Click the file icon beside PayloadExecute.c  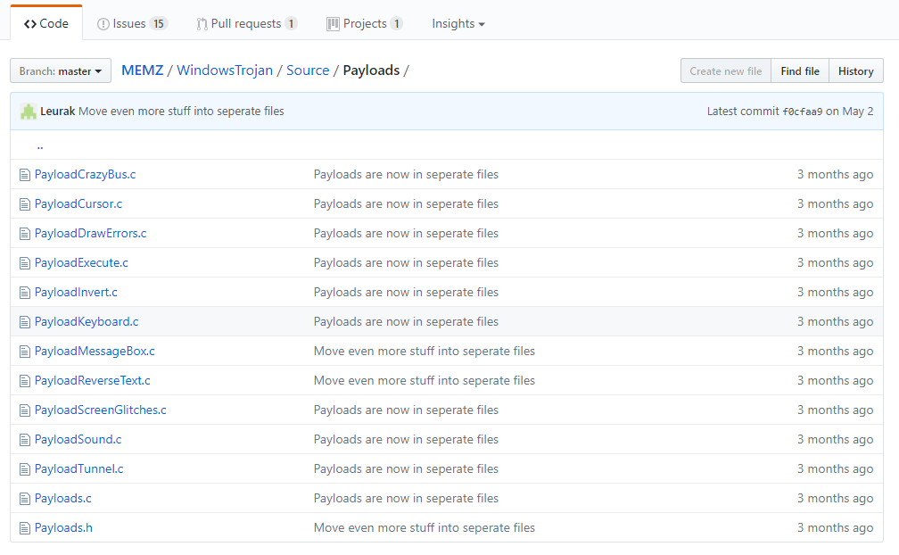[x=25, y=263]
